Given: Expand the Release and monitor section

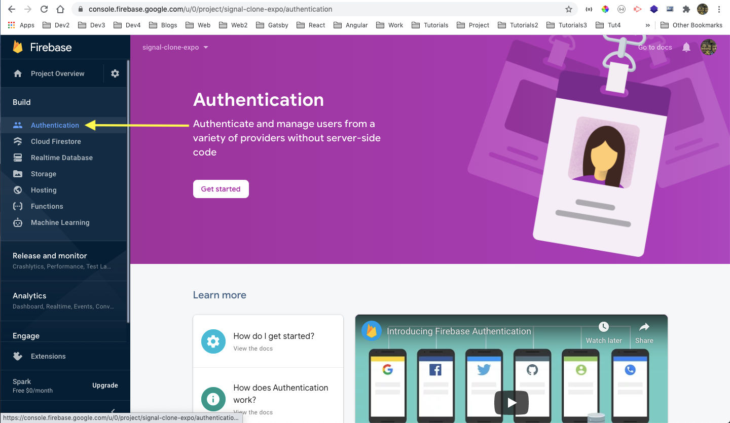Looking at the screenshot, I should pos(63,260).
